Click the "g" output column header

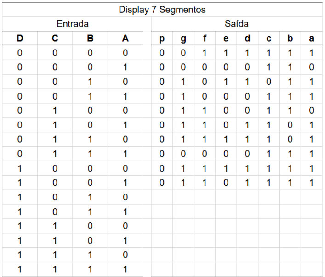[x=183, y=39]
